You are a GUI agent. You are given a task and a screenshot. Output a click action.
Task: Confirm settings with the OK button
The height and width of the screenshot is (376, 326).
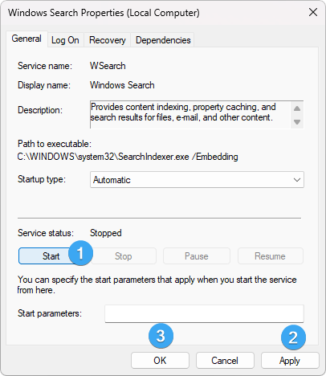160,361
